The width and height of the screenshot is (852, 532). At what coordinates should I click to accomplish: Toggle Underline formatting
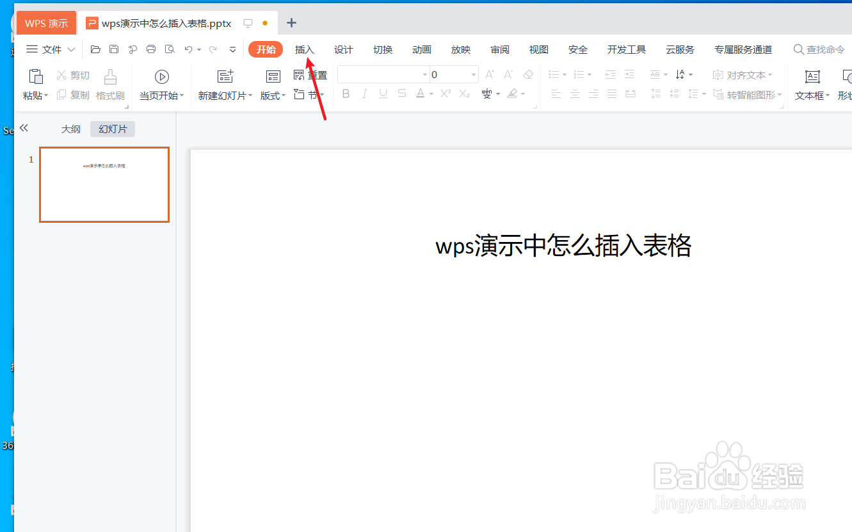tap(383, 94)
